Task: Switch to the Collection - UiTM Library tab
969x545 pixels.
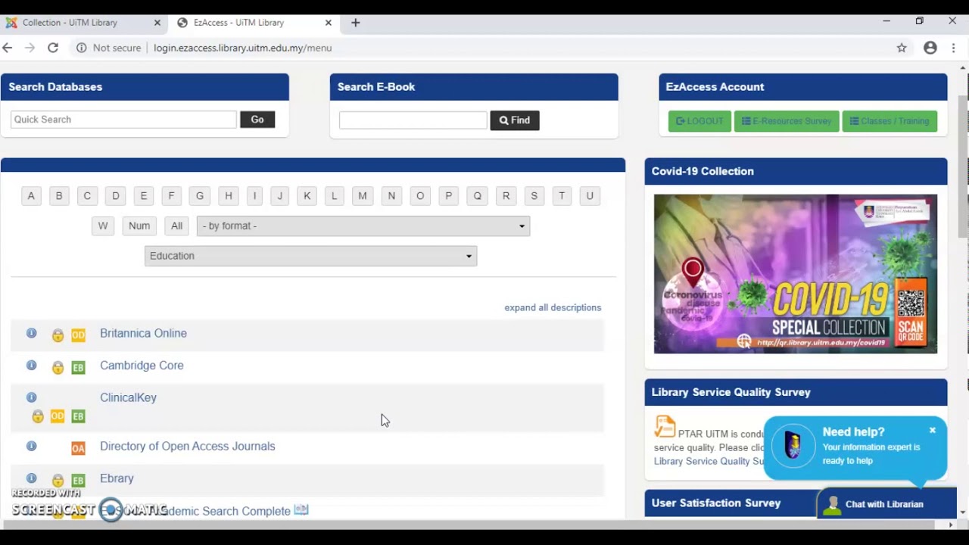Action: point(83,23)
